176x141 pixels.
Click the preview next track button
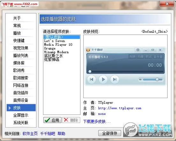(x=114, y=80)
